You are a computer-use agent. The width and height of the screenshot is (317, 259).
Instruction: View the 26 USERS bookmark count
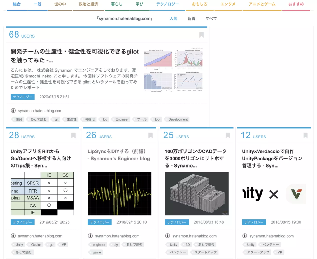click(x=99, y=135)
